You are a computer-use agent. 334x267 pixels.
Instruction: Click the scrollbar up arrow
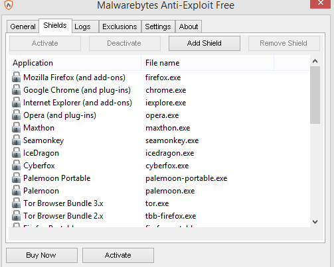[315, 61]
